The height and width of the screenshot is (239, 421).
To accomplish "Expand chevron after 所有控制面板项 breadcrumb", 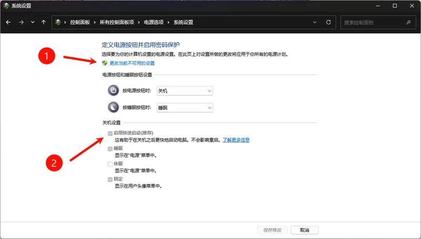I will [x=139, y=22].
